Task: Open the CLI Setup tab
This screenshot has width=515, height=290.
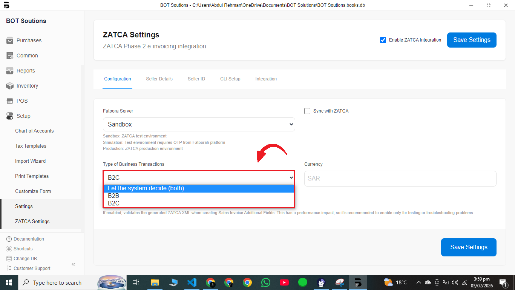Action: click(x=230, y=79)
